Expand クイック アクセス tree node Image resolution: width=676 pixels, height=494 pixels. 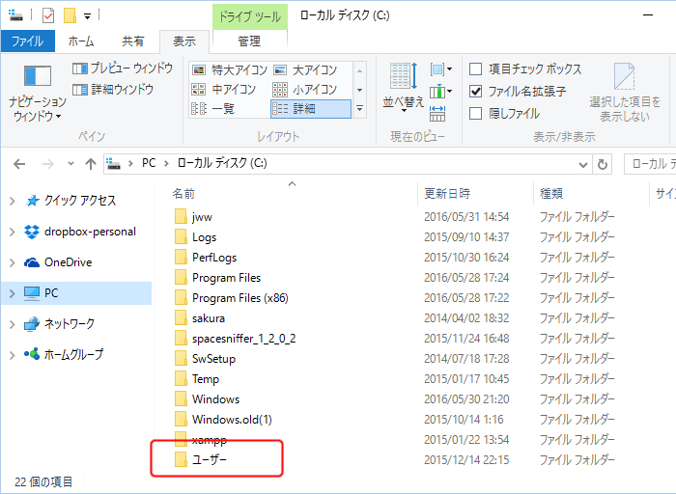pyautogui.click(x=12, y=201)
